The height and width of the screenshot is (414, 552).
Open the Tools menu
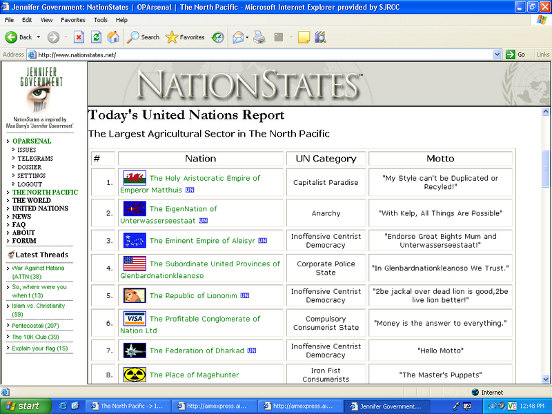[x=100, y=20]
